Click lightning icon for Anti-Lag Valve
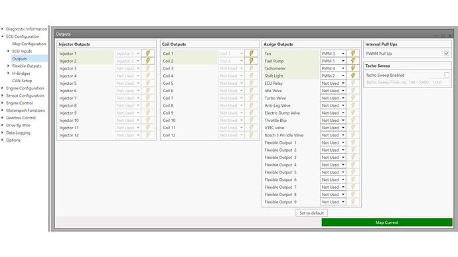The height and width of the screenshot is (257, 458). (353, 105)
